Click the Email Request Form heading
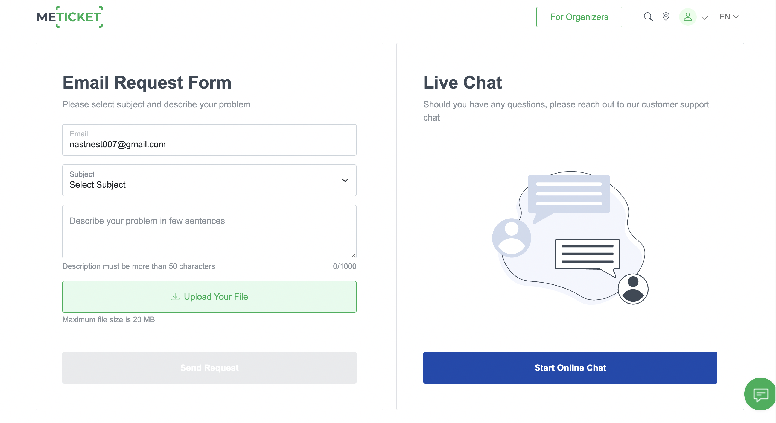The image size is (776, 423). (x=147, y=82)
